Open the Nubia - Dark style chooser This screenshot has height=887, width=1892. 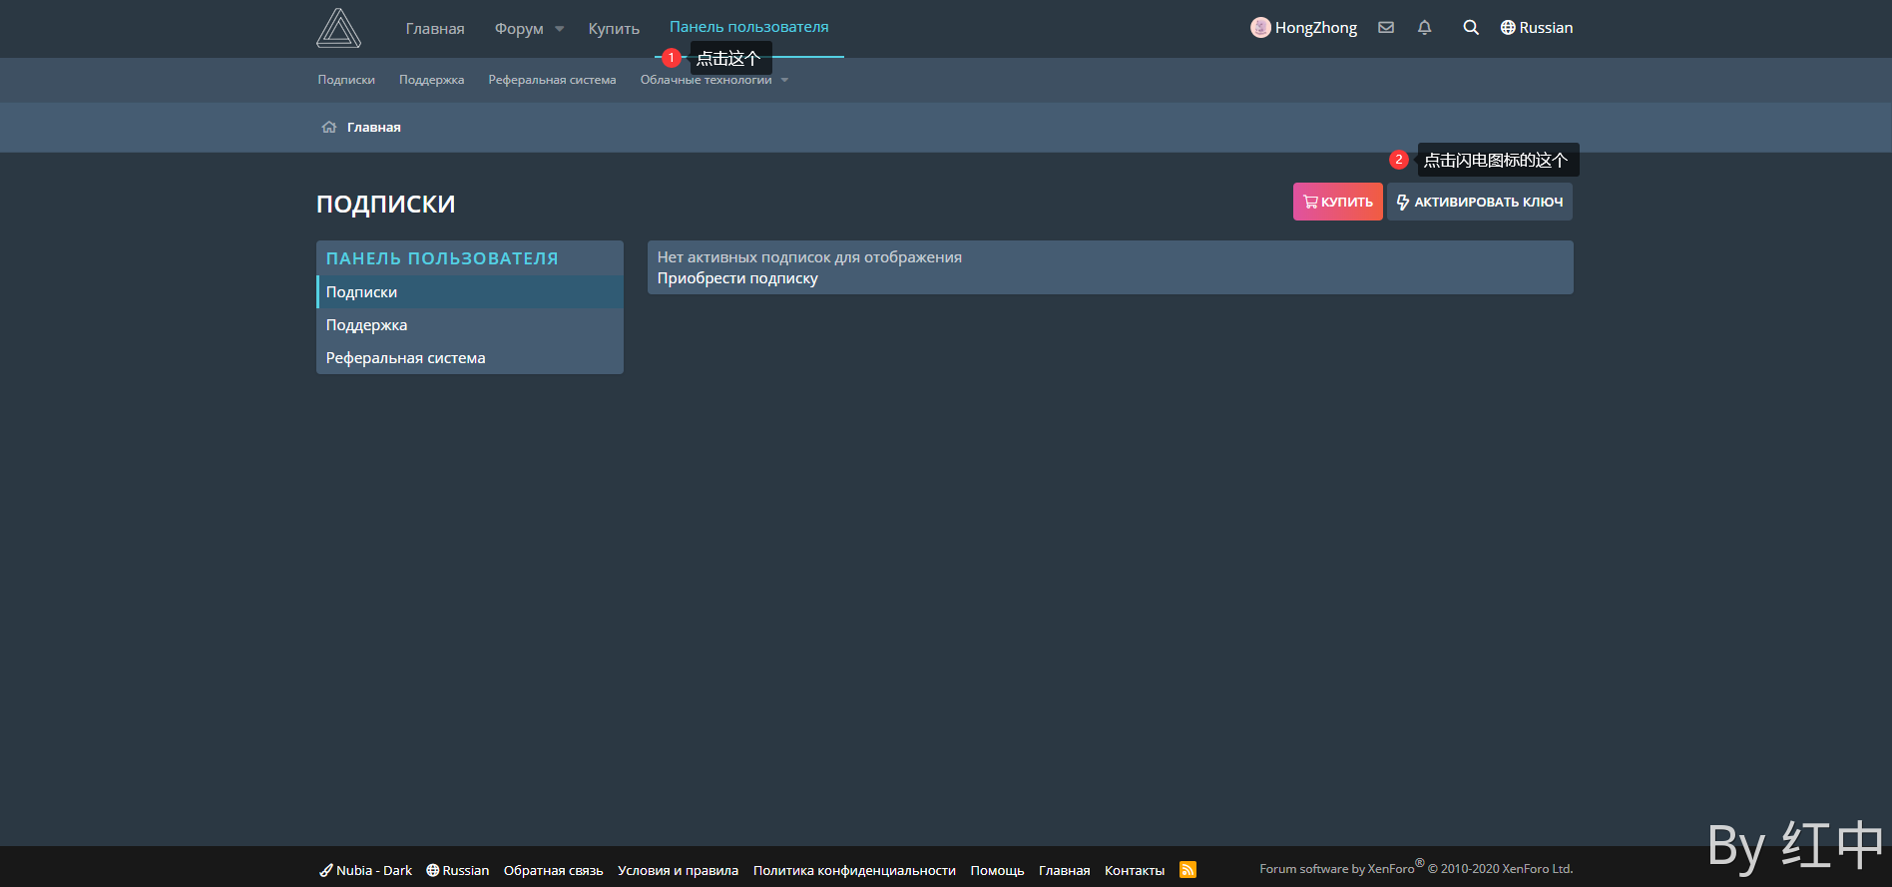365,870
